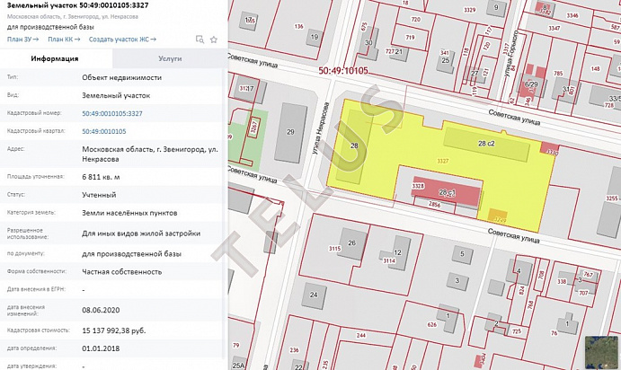Click quarter label 50:49:10105 on map
The image size is (621, 370).
343,71
